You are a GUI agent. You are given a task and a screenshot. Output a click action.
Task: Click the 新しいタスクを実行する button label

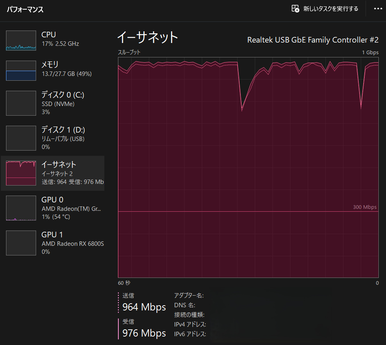coord(331,9)
